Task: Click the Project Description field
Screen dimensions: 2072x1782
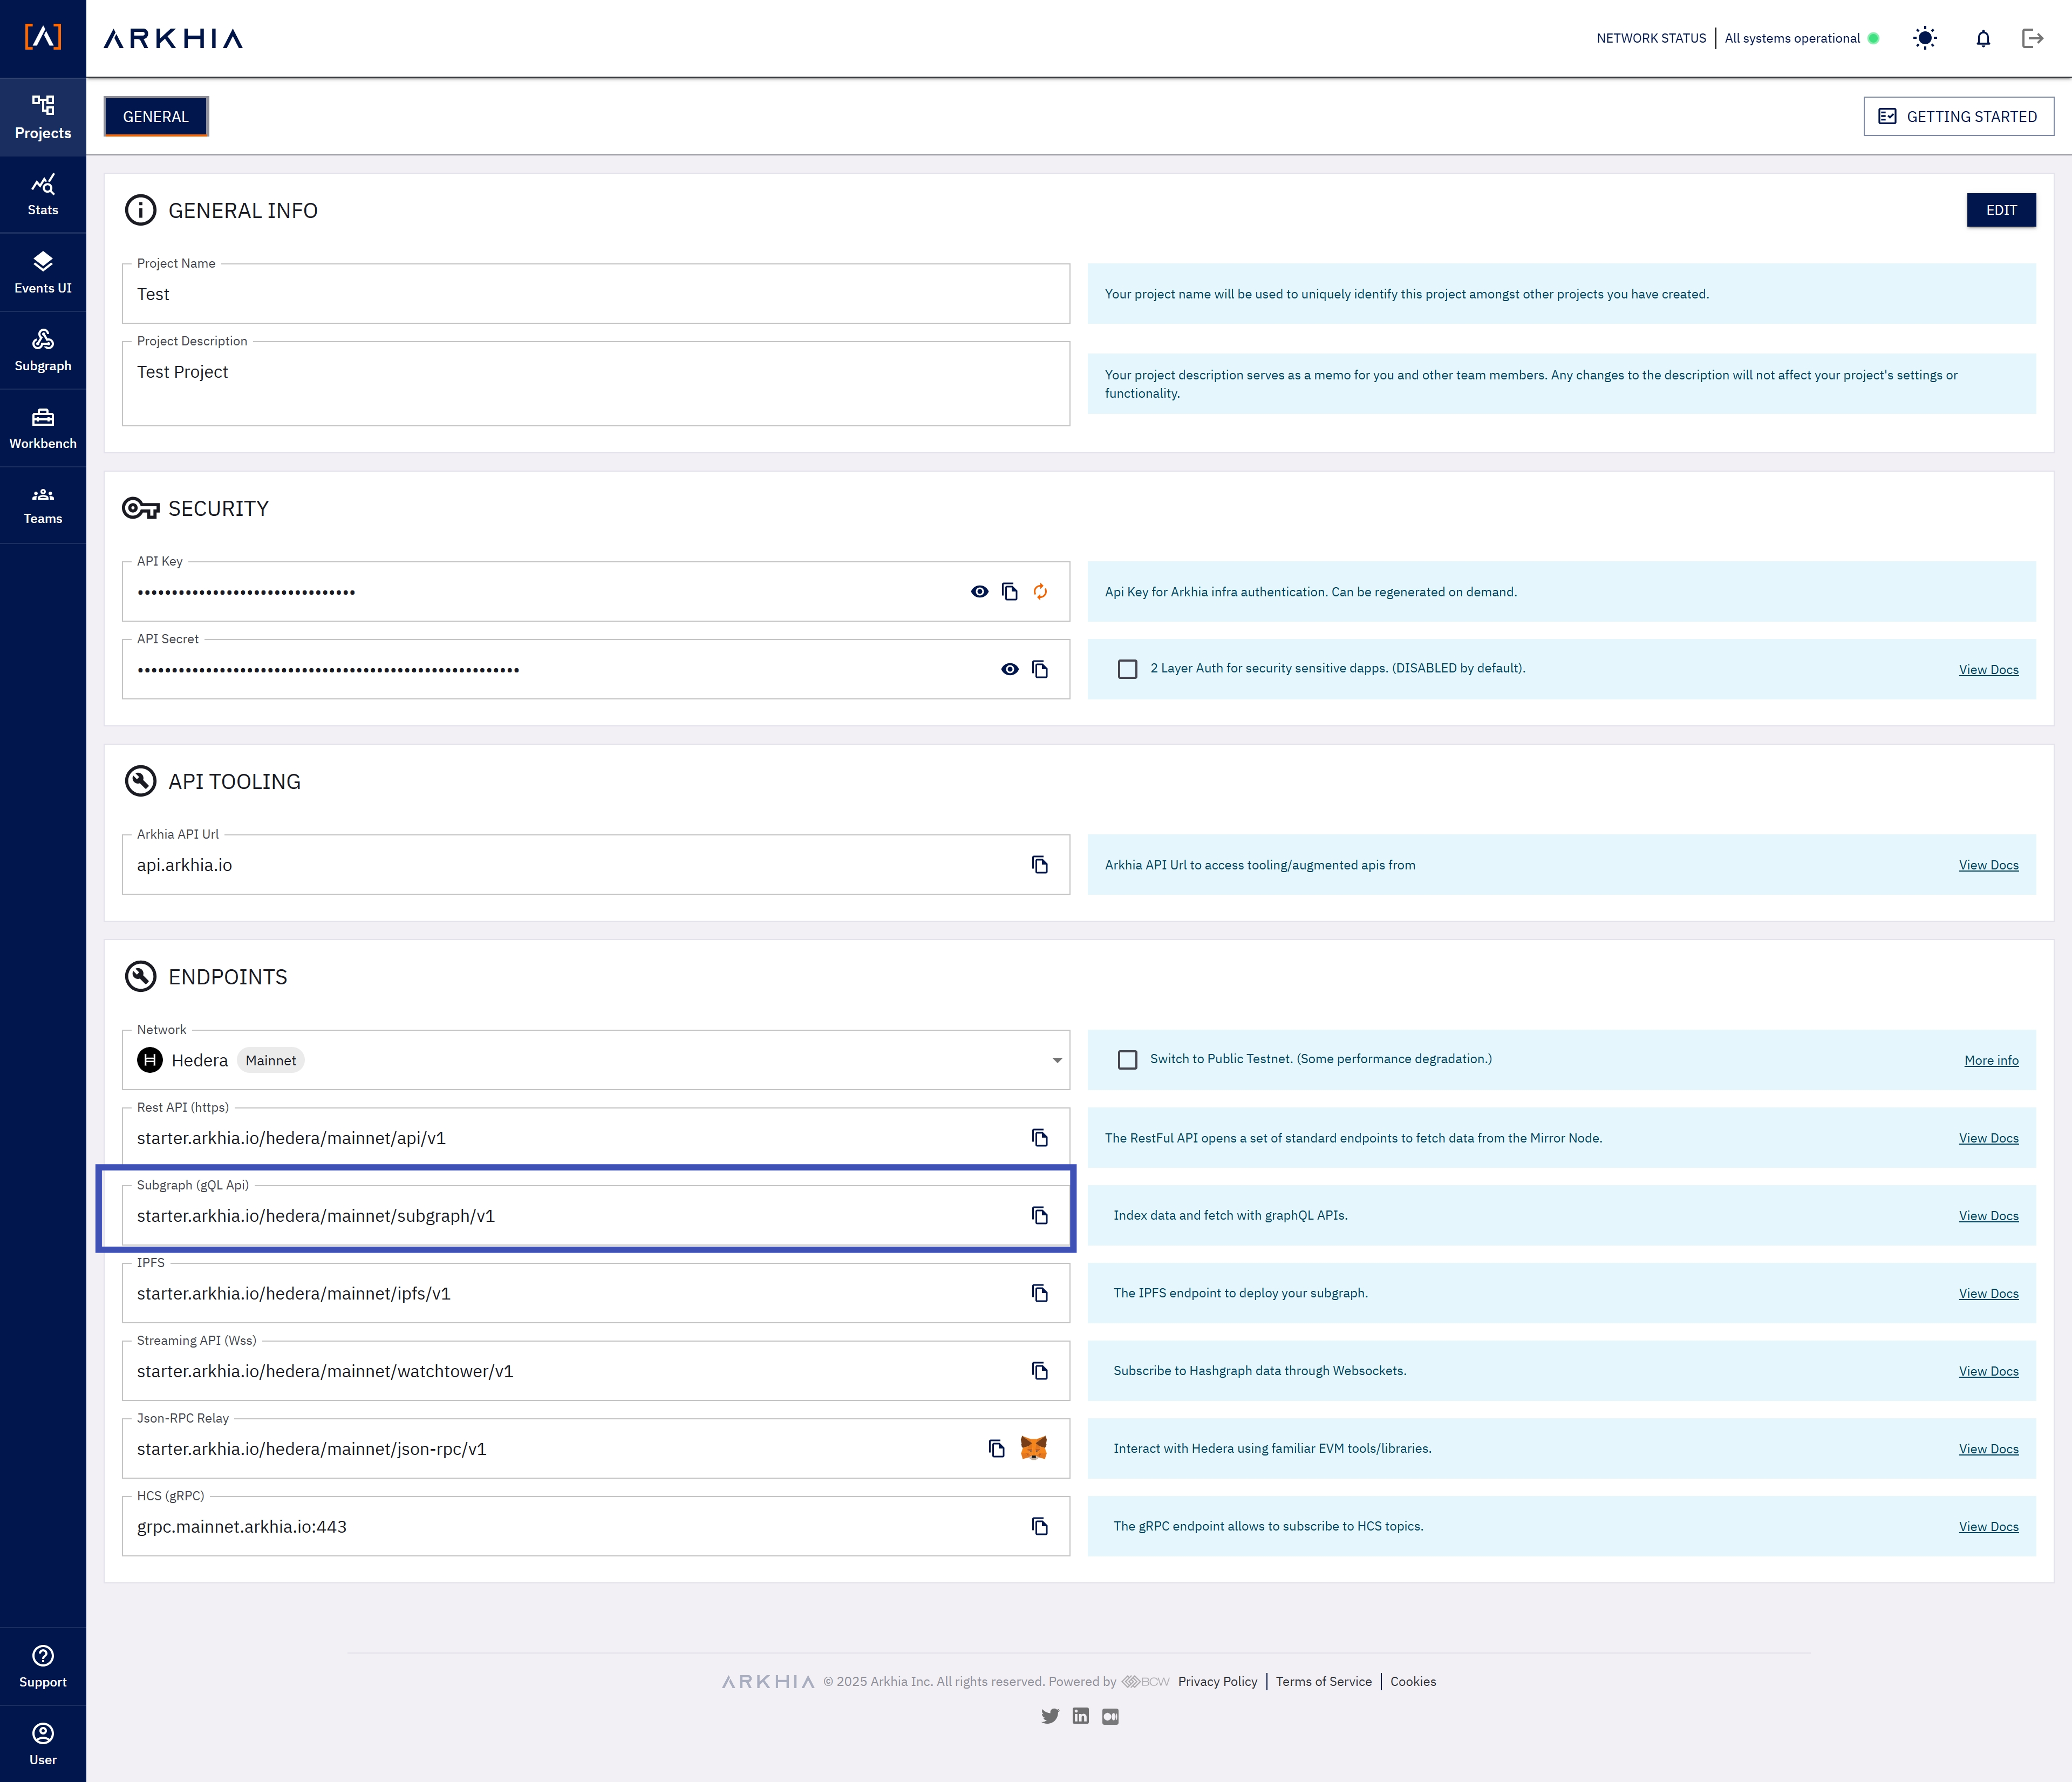Action: click(596, 383)
